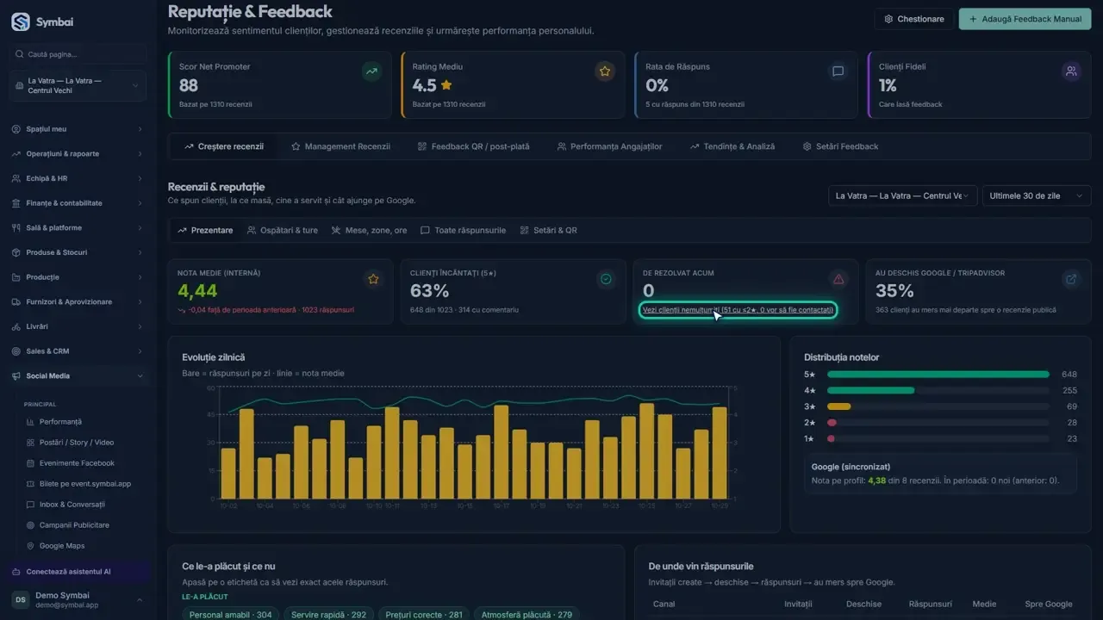The width and height of the screenshot is (1103, 620).
Task: Click the De Rezolvat Acum warning icon
Action: [838, 279]
